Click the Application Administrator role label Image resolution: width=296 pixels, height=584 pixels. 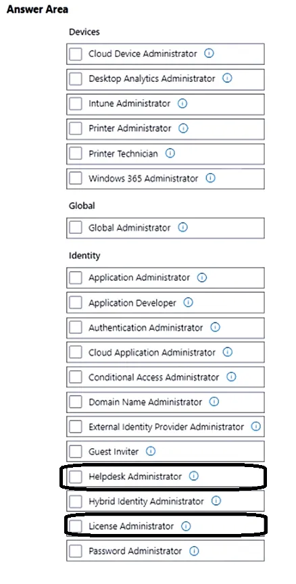point(139,278)
